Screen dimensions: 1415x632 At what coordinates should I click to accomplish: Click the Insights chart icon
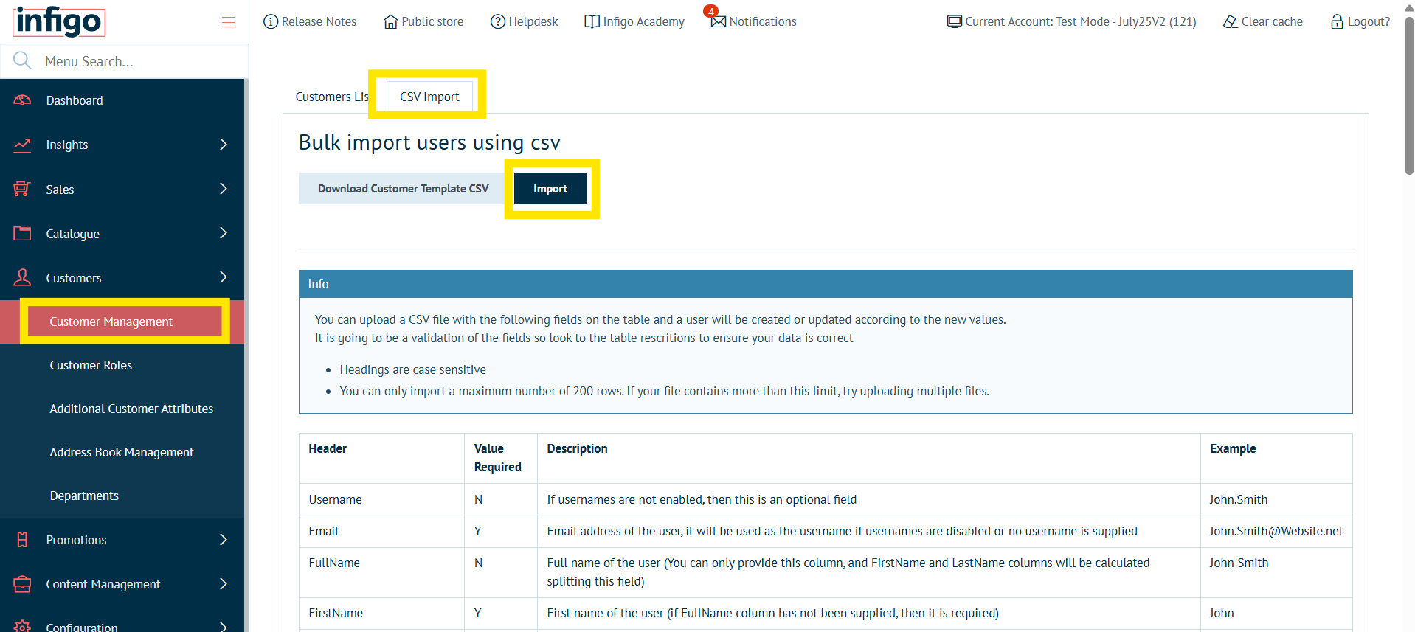pyautogui.click(x=22, y=145)
